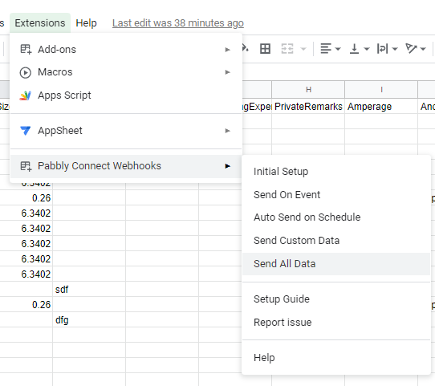Select the cell containing dfg
The image size is (435, 386).
click(x=89, y=319)
